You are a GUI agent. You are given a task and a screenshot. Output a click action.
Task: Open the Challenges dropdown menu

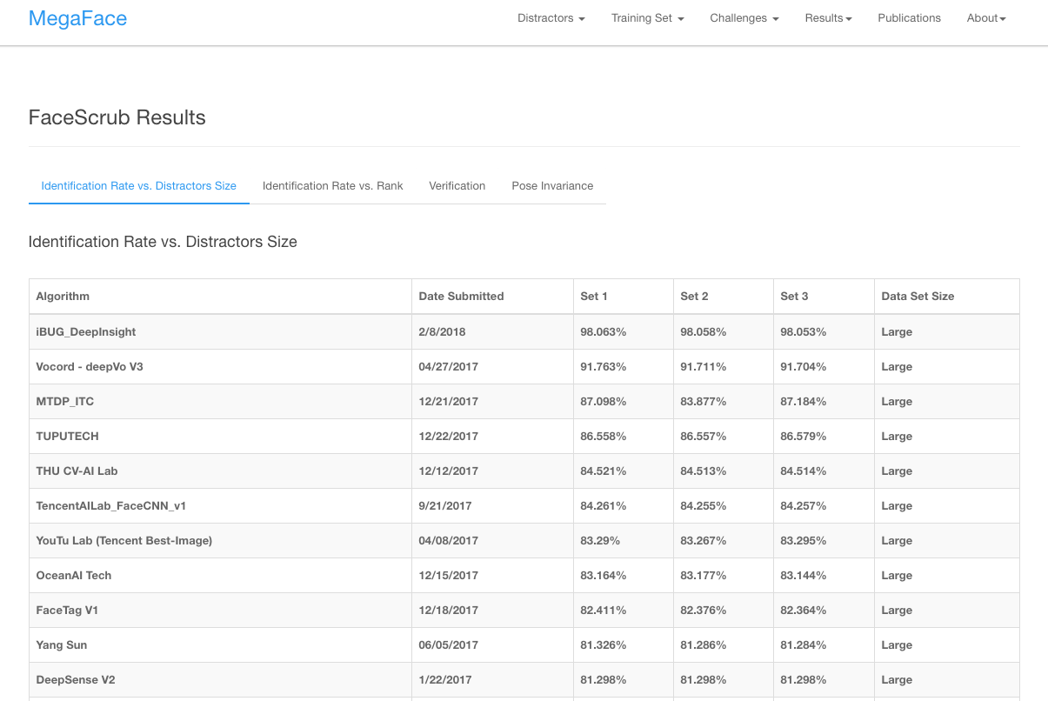click(x=744, y=18)
